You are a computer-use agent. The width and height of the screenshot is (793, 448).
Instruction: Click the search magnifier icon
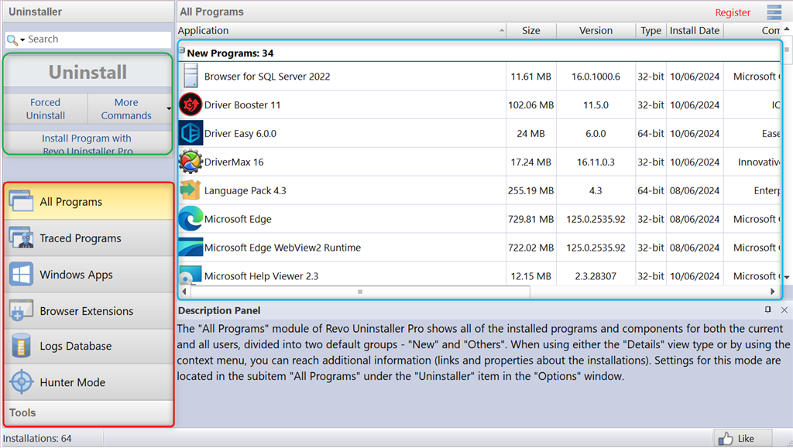(x=12, y=39)
